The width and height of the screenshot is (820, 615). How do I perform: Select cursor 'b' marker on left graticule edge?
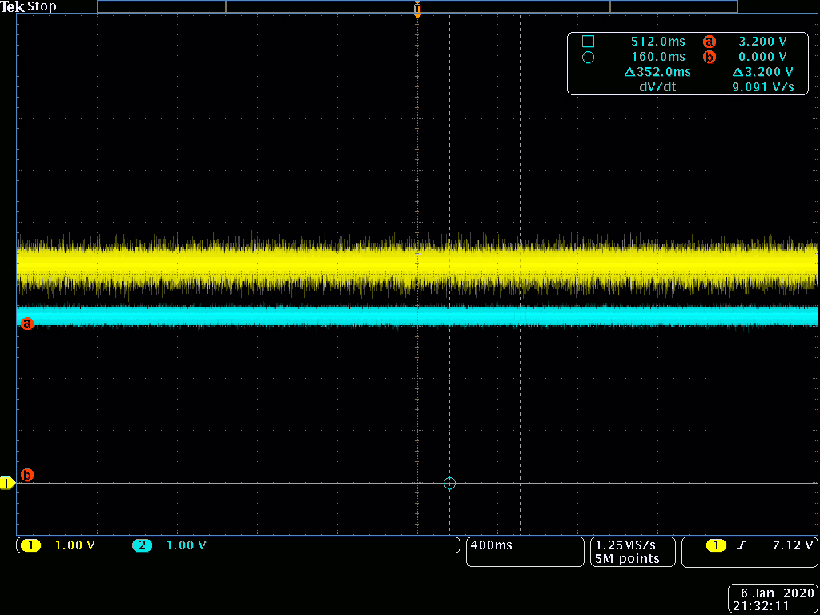(x=26, y=475)
